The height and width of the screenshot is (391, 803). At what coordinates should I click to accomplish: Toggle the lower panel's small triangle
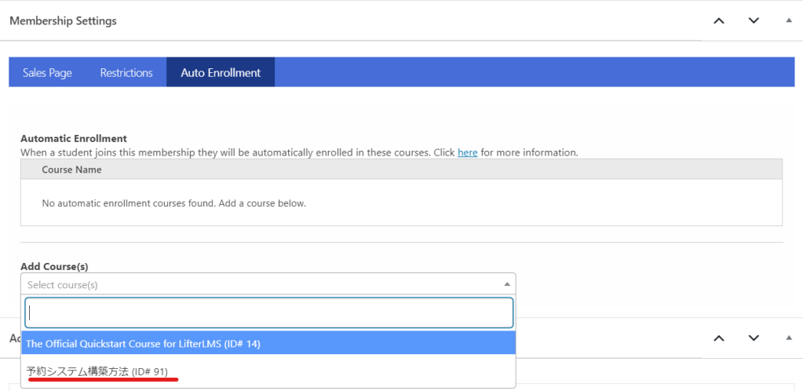[x=789, y=338]
